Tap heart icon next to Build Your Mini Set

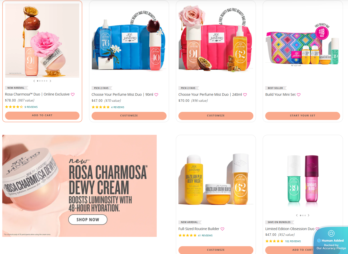coord(299,95)
